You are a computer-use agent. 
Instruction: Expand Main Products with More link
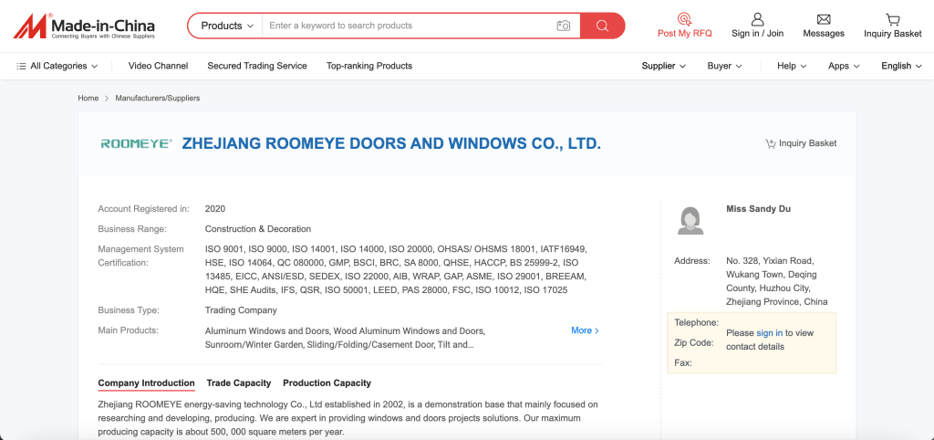click(585, 330)
